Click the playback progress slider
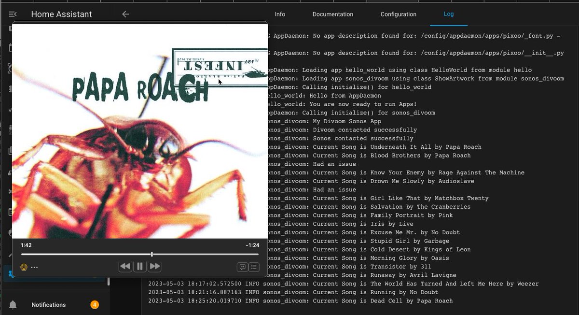The width and height of the screenshot is (579, 315). click(140, 254)
